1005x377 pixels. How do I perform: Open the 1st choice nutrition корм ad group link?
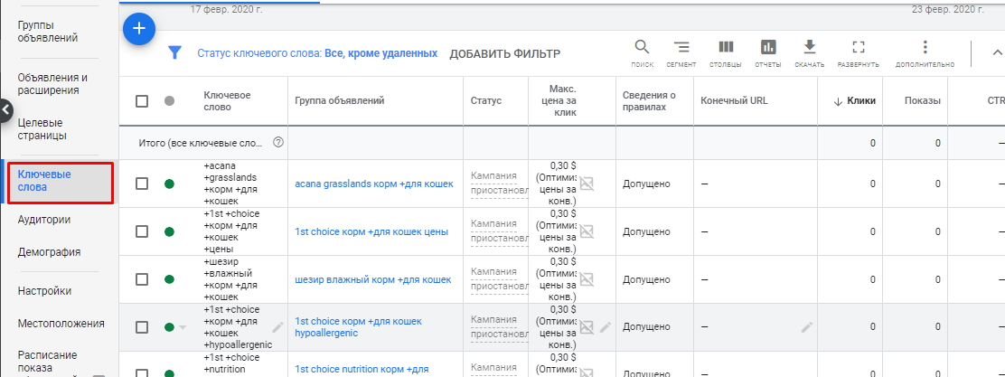[362, 369]
